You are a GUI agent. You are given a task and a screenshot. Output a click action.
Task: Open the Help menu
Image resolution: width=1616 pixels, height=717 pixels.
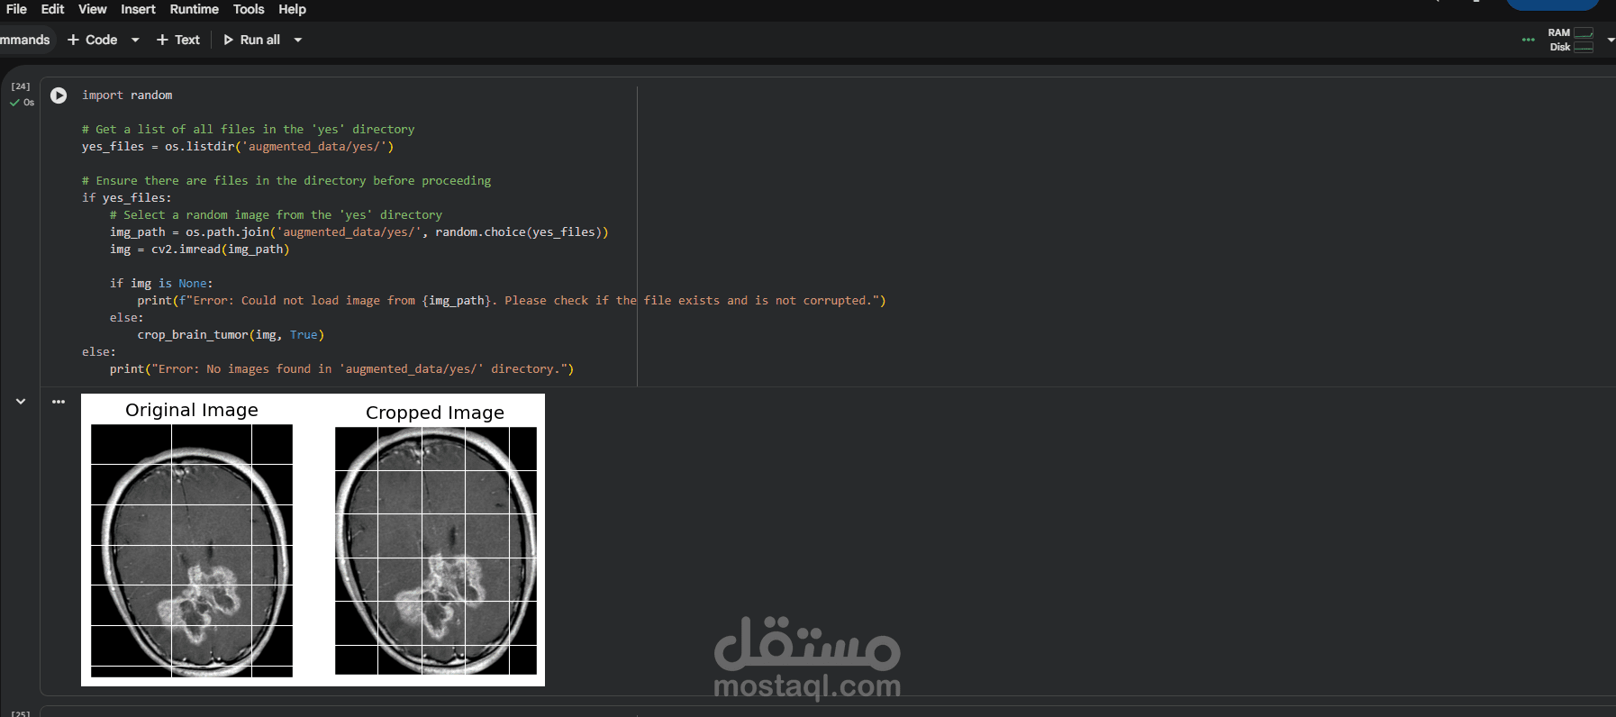pyautogui.click(x=292, y=9)
